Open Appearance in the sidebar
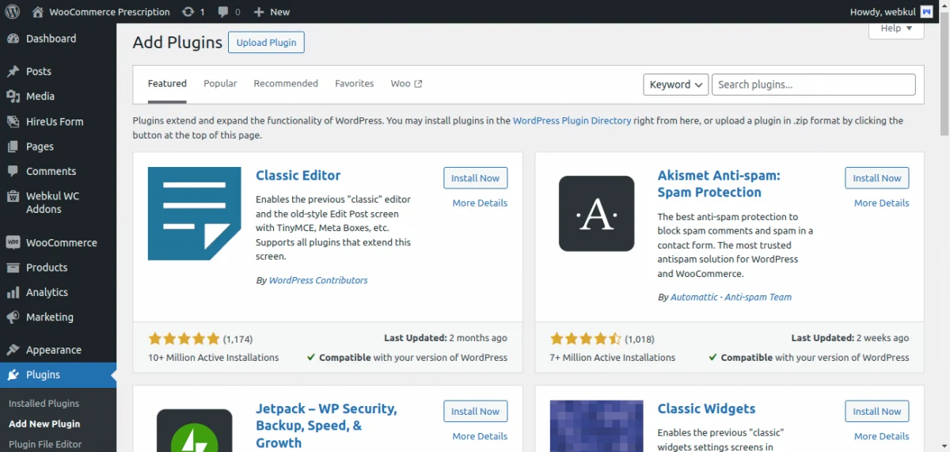This screenshot has height=452, width=950. [53, 350]
